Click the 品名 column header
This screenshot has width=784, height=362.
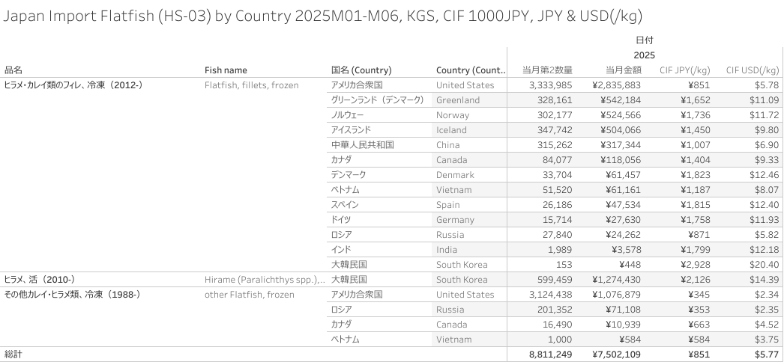13,70
